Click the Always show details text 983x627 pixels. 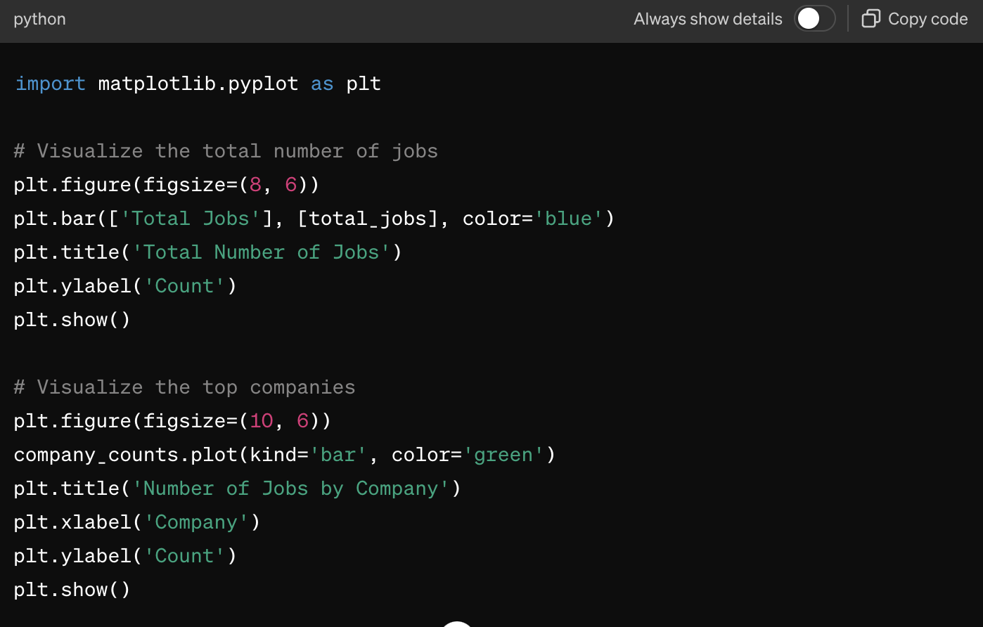707,19
